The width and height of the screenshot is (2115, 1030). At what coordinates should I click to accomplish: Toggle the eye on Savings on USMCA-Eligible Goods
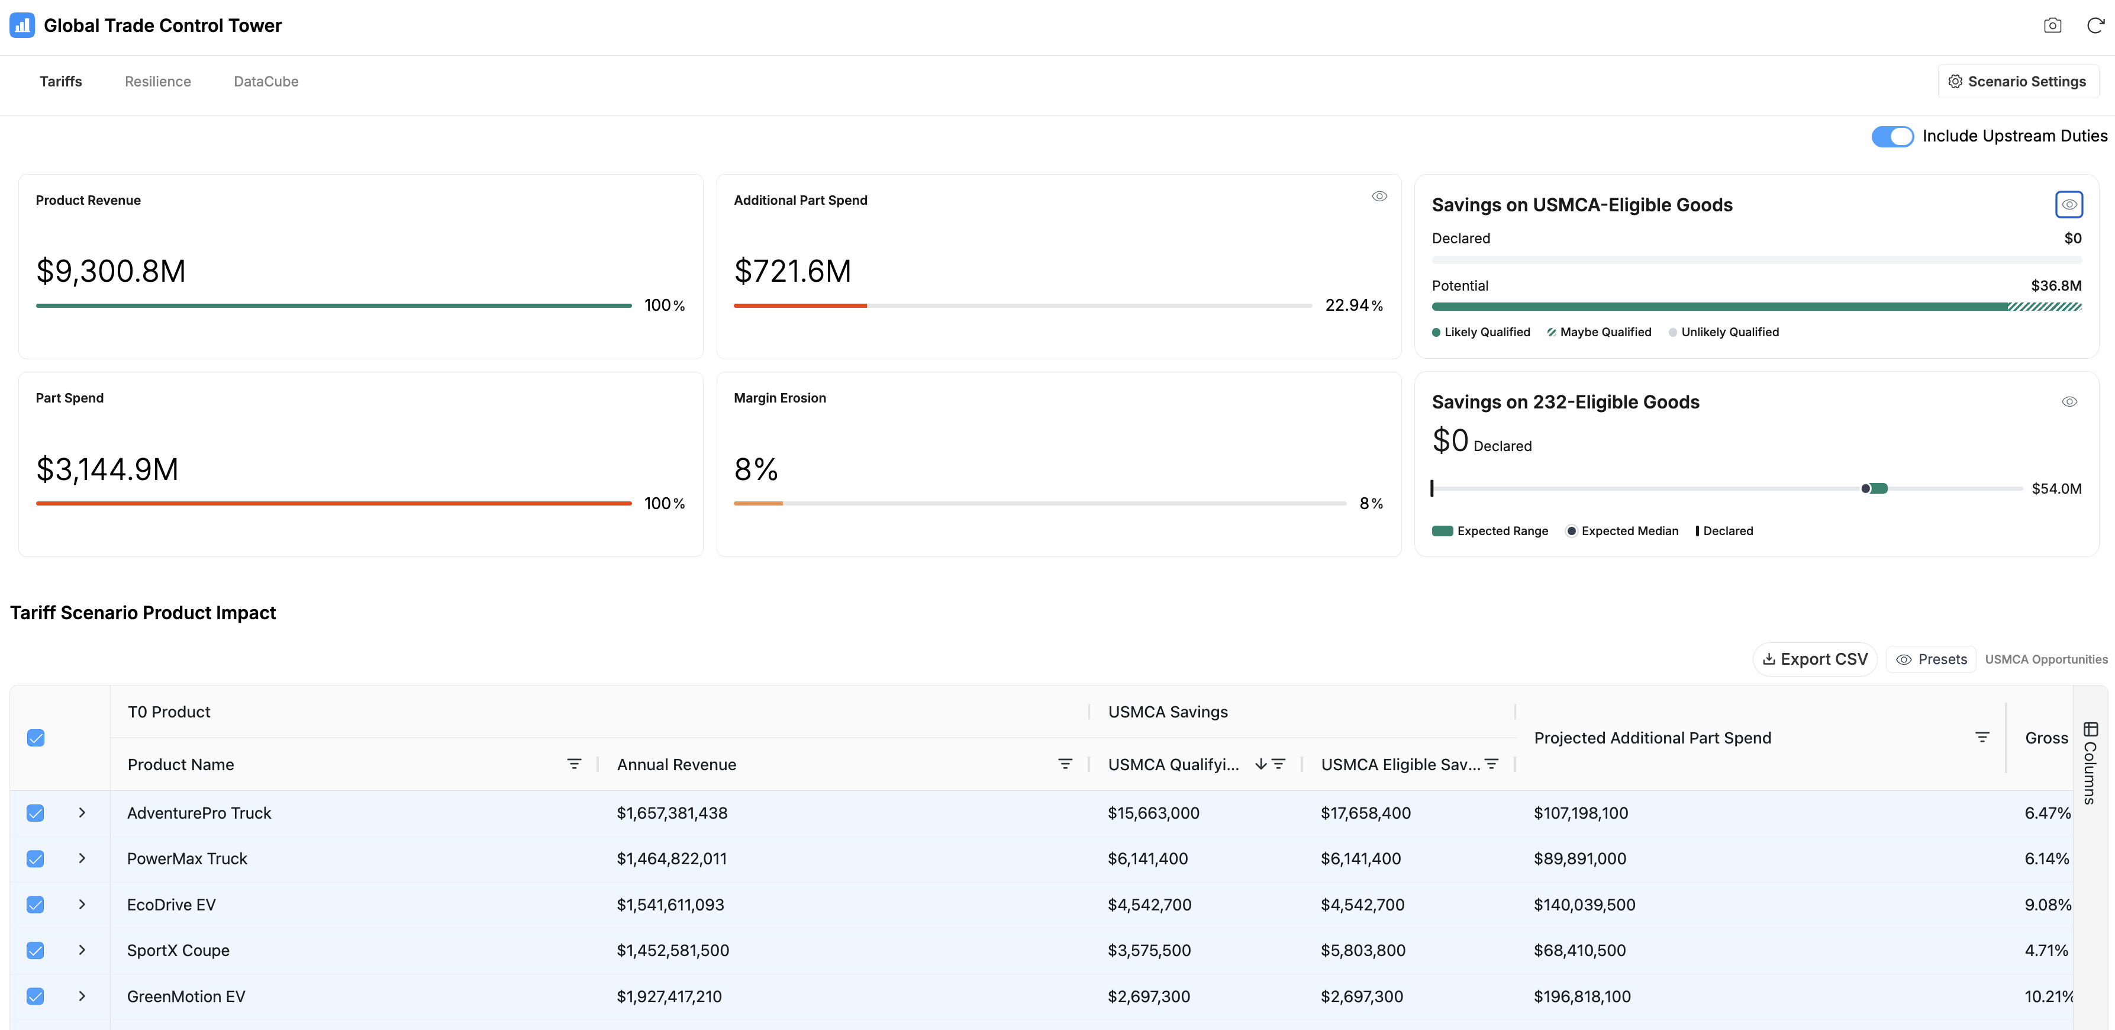tap(2069, 205)
